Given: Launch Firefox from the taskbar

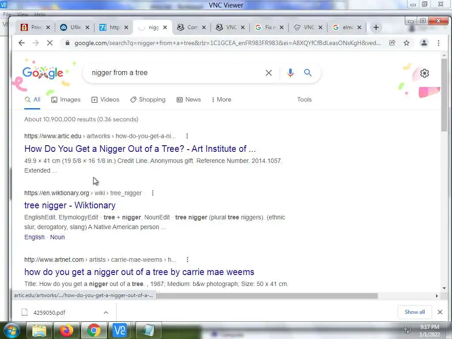Looking at the screenshot, I should [67, 330].
